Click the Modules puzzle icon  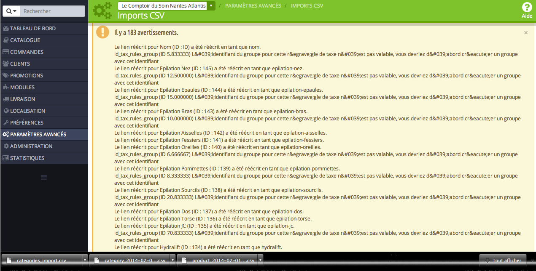pos(6,88)
